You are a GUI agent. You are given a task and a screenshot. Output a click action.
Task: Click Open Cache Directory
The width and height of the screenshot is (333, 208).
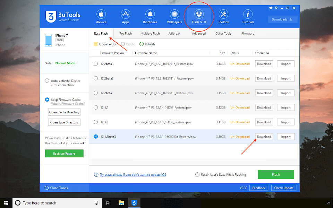click(64, 112)
